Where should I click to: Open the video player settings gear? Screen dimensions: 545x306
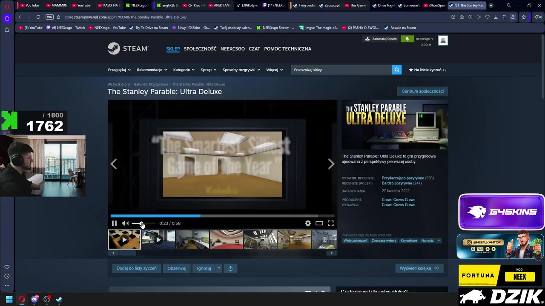(x=308, y=223)
